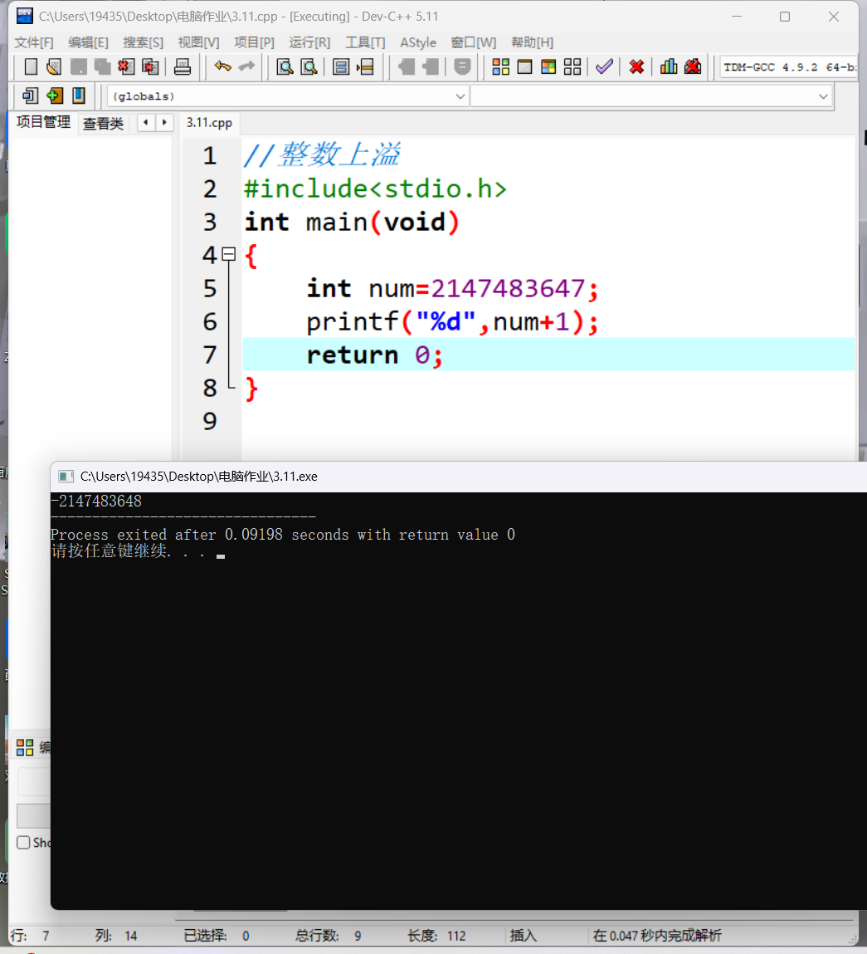This screenshot has width=867, height=954.
Task: Click the 3.11.exe console title bar
Action: coord(459,477)
